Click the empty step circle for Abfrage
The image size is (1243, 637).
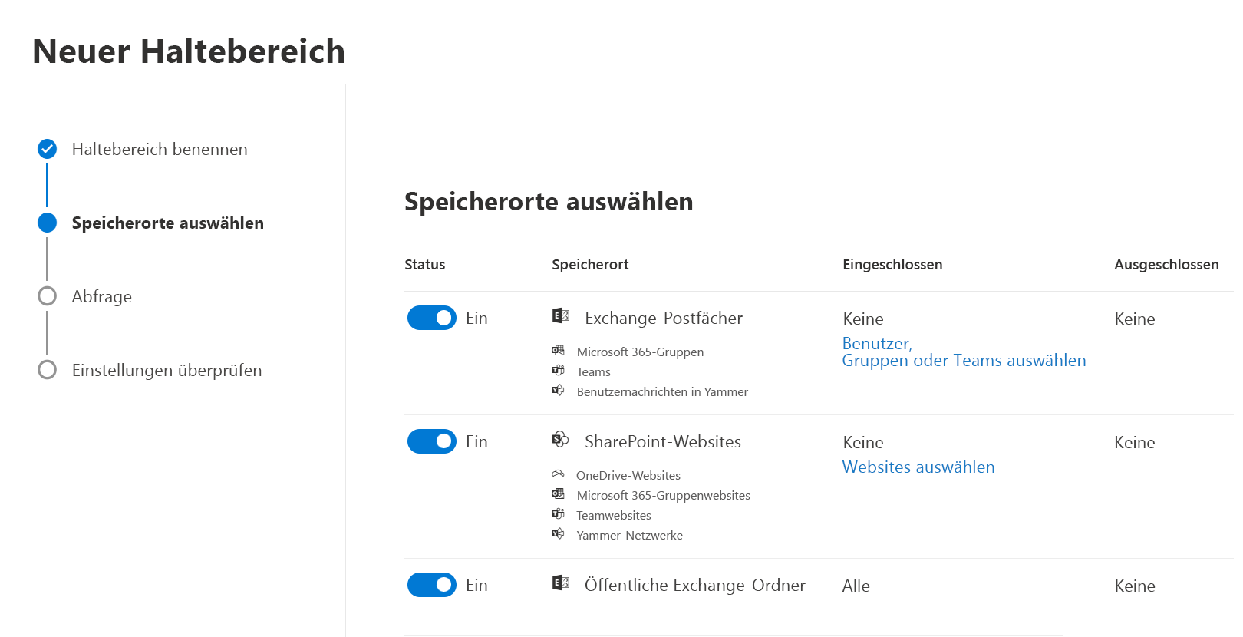click(47, 296)
